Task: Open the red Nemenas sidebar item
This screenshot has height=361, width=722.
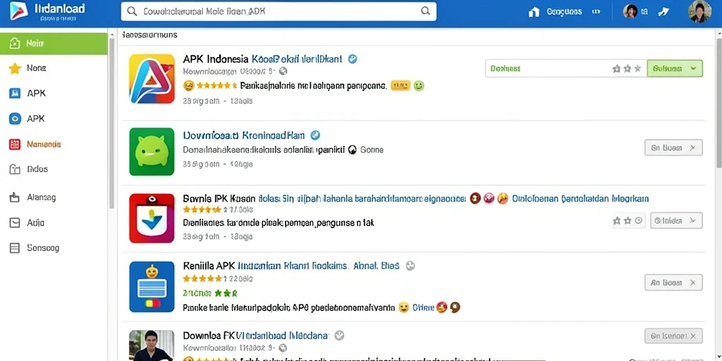Action: (x=54, y=144)
